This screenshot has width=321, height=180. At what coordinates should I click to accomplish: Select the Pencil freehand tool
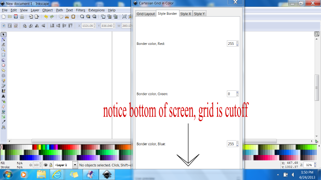4,81
